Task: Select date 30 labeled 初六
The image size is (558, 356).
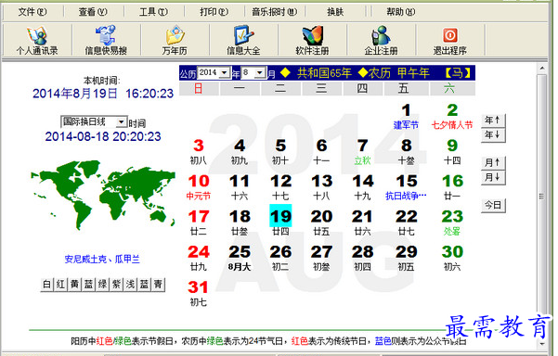Action: pos(452,259)
